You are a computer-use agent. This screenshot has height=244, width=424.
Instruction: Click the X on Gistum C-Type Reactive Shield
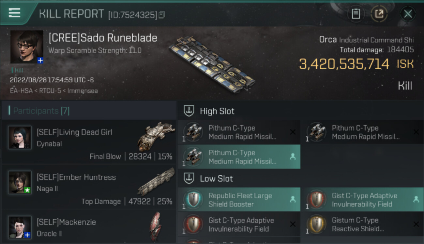[416, 224]
